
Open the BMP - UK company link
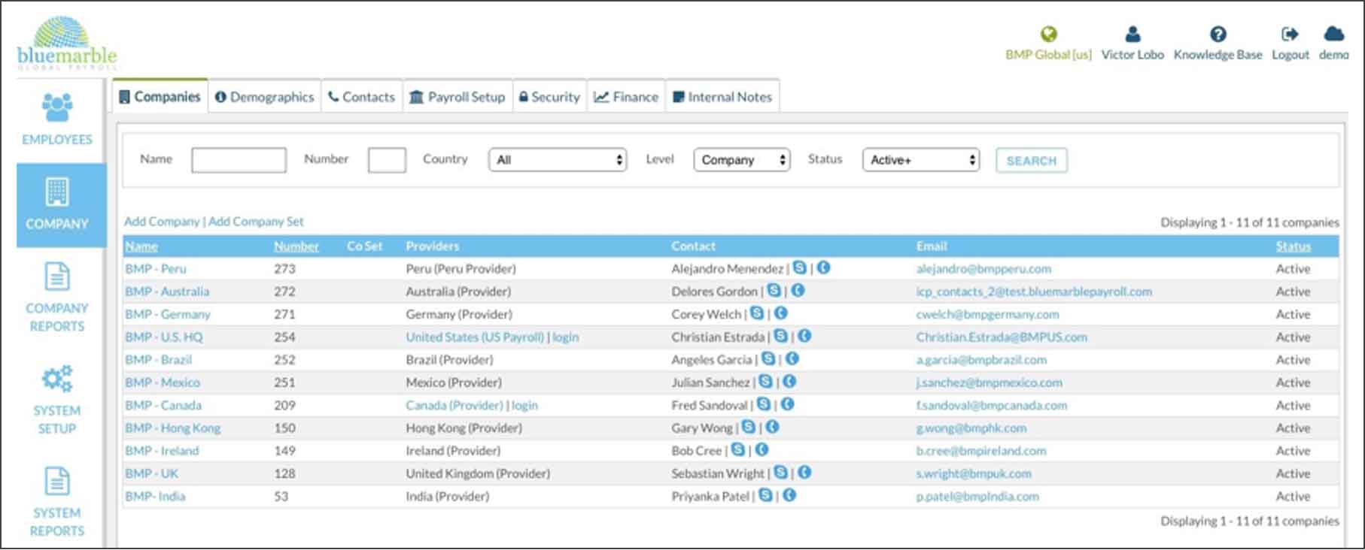(x=152, y=474)
